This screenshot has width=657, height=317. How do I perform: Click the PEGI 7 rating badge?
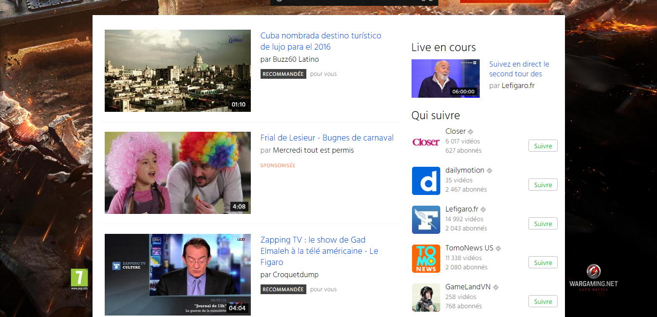click(79, 279)
